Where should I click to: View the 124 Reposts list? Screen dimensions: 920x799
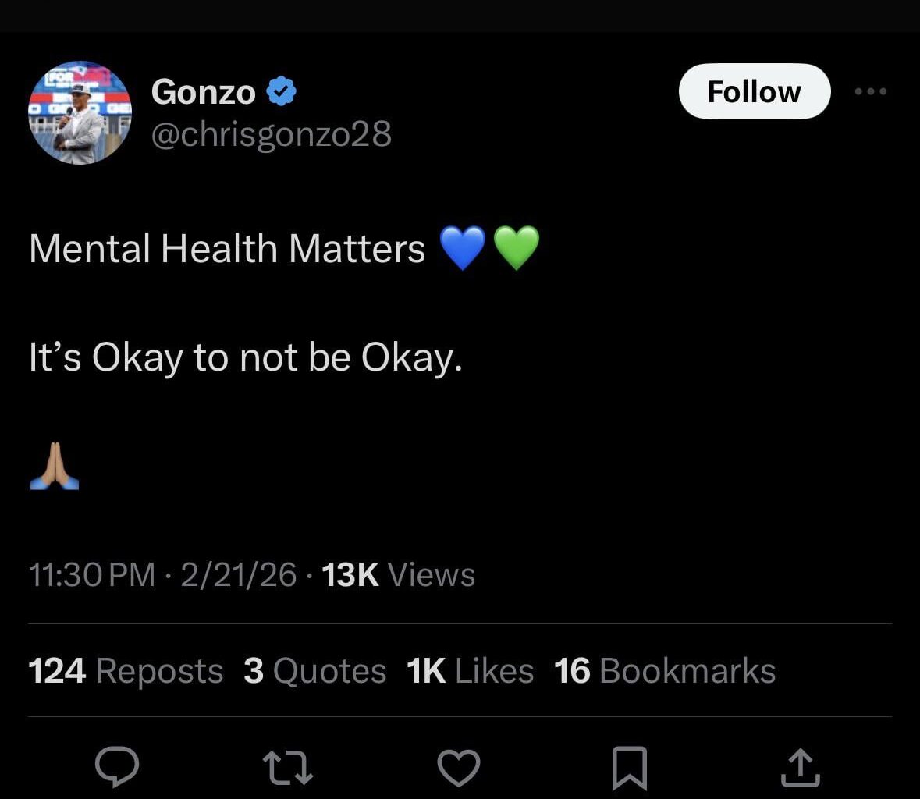(126, 670)
